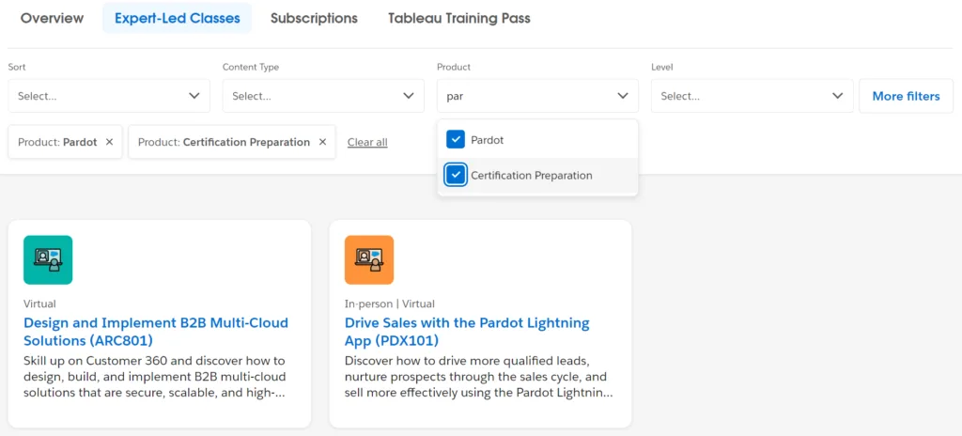Open the teal ARC801 course icon
962x436 pixels.
48,259
